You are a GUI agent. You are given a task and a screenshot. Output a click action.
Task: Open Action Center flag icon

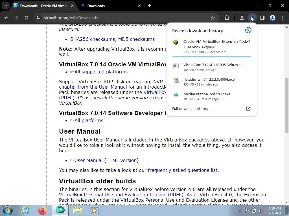click(247, 211)
